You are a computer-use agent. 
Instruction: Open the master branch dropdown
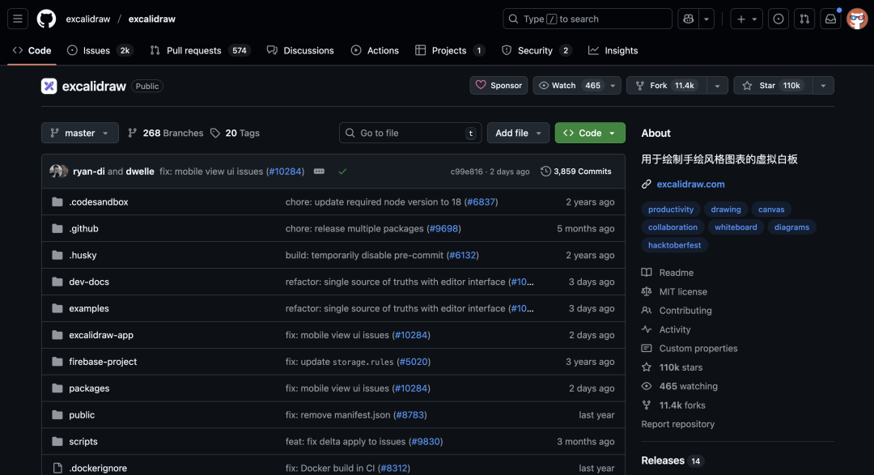(x=79, y=133)
